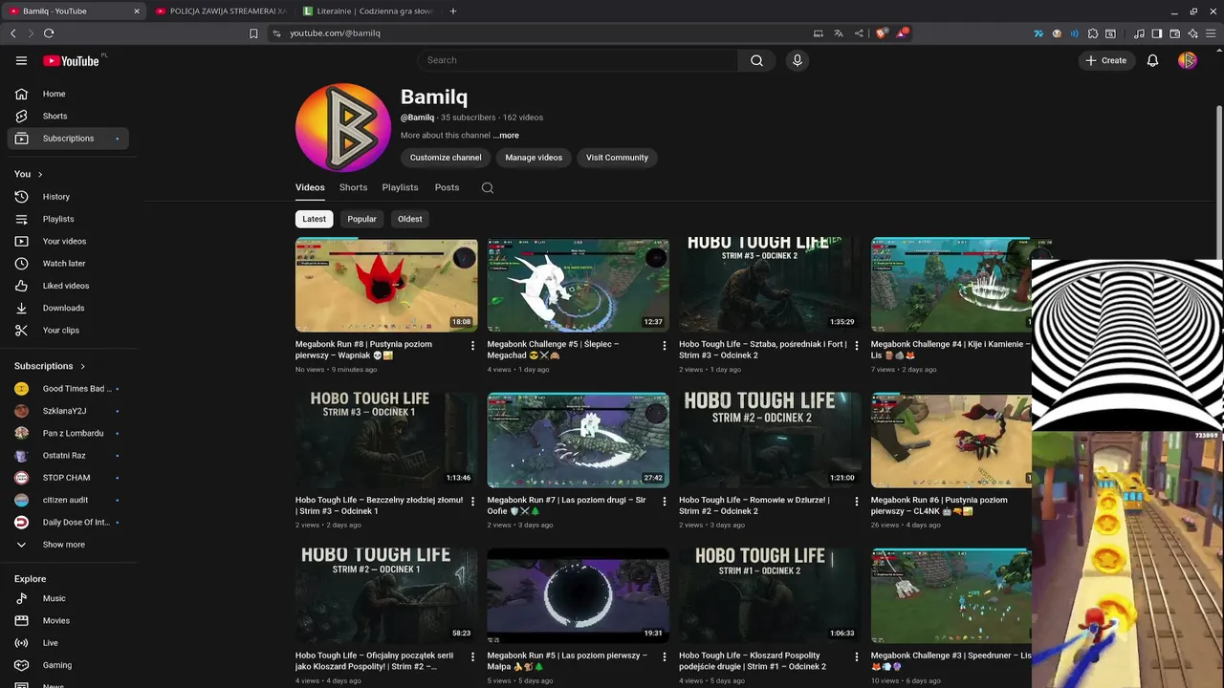Open browser extensions puzzle icon

[x=1093, y=33]
